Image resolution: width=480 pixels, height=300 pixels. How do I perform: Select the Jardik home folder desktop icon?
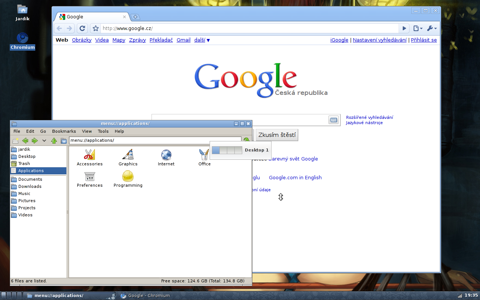[x=22, y=13]
